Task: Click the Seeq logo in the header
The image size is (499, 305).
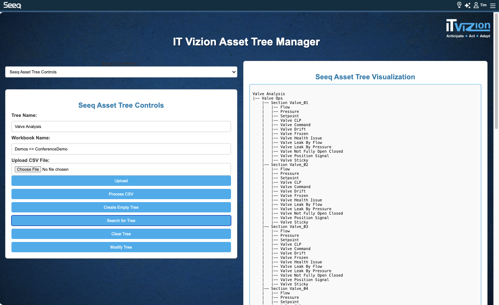Action: click(12, 5)
